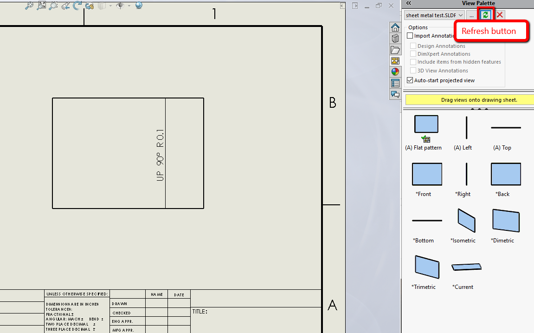Open the Hide/Show Items eye dropdown arrow
The height and width of the screenshot is (333, 534).
[x=129, y=6]
